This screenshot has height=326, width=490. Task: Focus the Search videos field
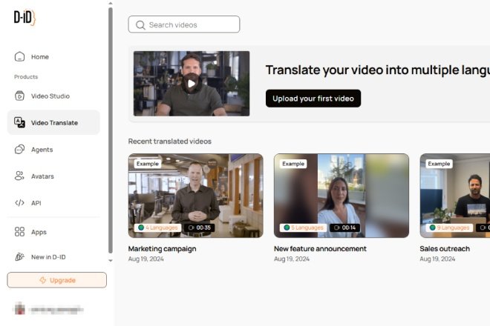[x=184, y=24]
